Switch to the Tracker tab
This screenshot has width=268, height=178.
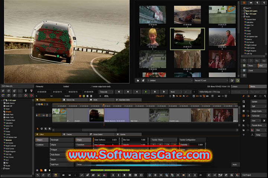75,134
